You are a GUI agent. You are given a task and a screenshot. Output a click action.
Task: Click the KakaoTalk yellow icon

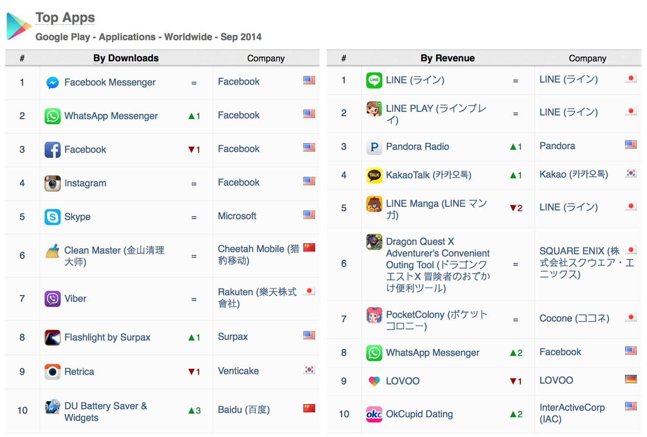coord(374,175)
